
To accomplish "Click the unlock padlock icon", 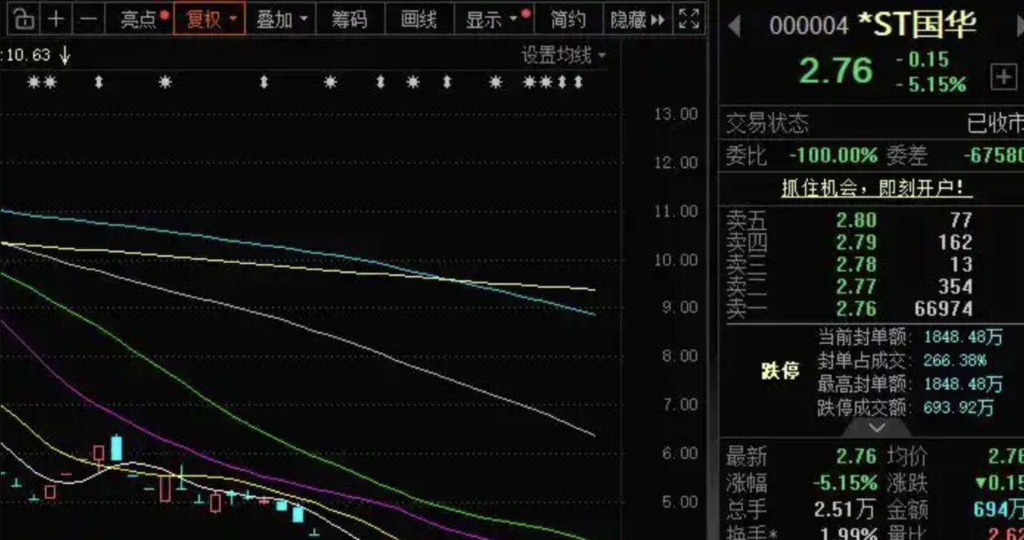I will [x=25, y=19].
